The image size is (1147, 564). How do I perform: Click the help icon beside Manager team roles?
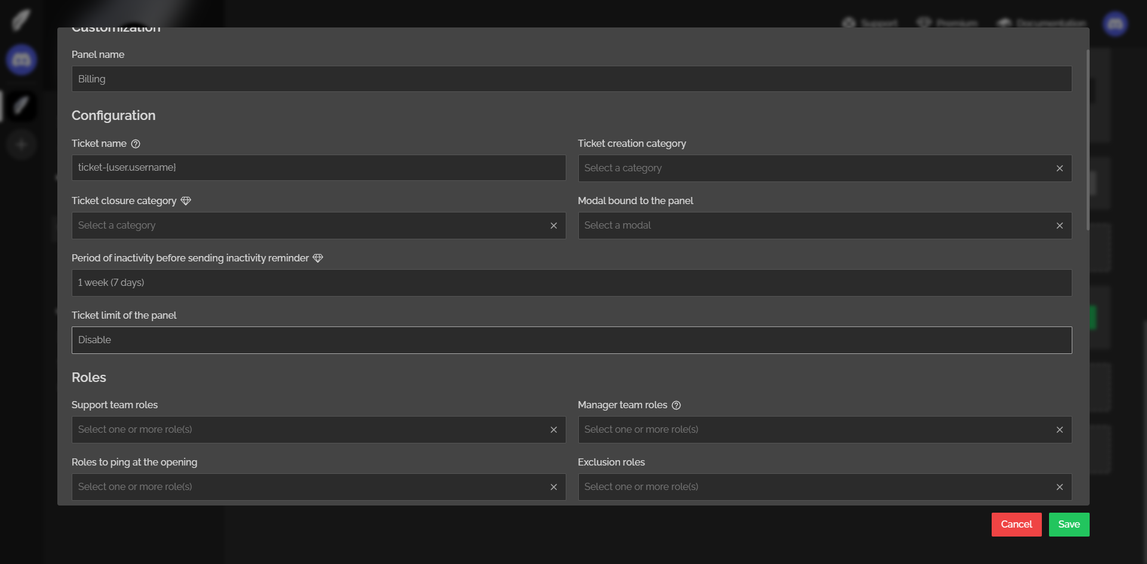[x=676, y=405]
